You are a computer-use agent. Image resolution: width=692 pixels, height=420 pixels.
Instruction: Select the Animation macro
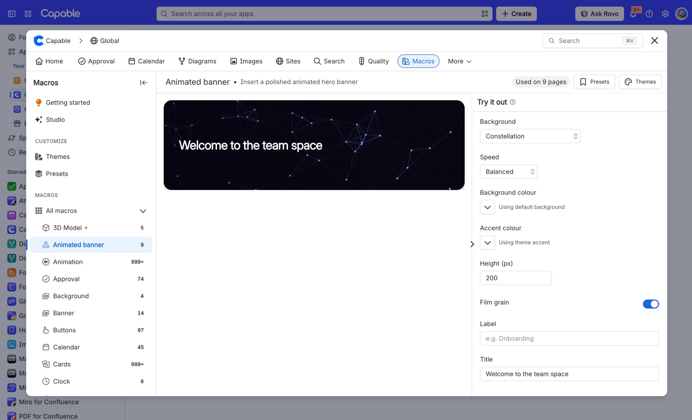[x=91, y=262]
